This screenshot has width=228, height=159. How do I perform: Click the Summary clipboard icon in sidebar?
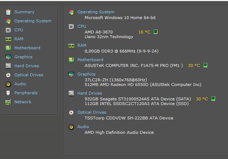tap(8, 12)
